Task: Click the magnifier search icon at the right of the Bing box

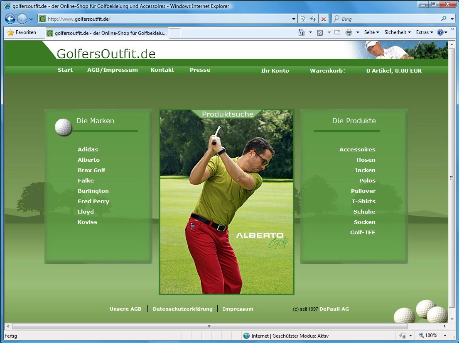Action: pos(444,19)
